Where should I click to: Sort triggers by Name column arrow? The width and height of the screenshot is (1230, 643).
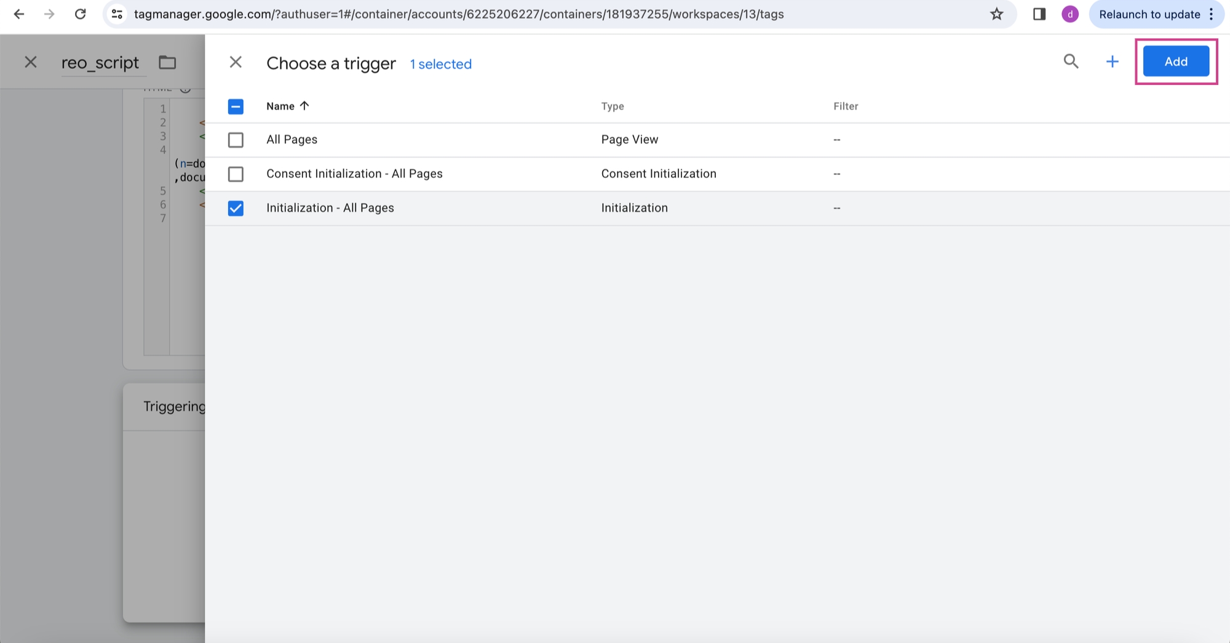(x=304, y=106)
